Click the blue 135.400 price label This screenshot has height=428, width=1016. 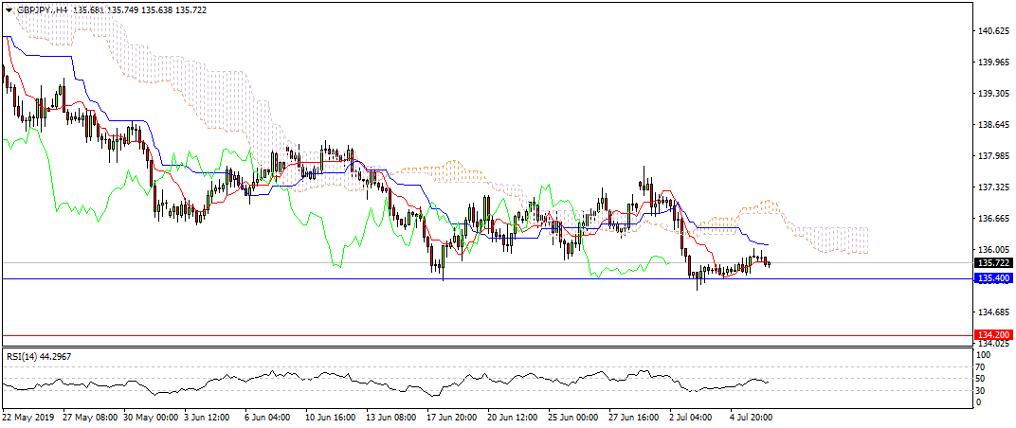click(x=994, y=278)
